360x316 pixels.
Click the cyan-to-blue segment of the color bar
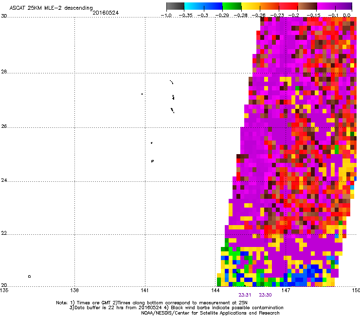click(203, 6)
